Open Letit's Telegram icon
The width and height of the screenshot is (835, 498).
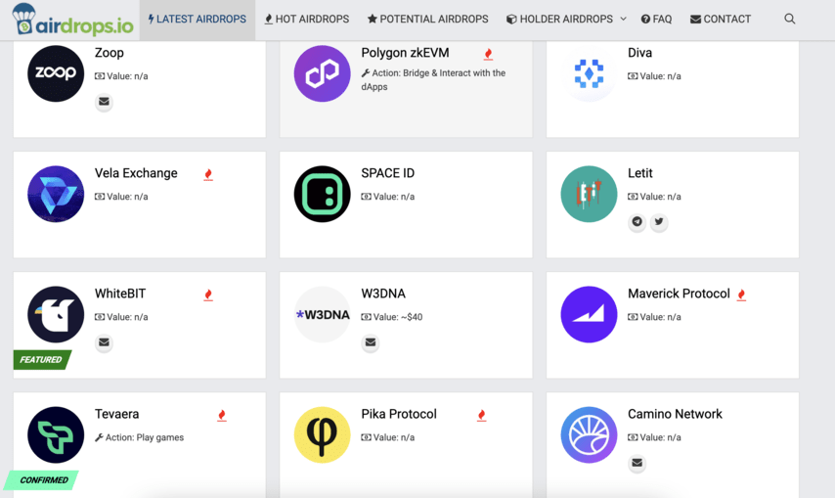click(637, 222)
